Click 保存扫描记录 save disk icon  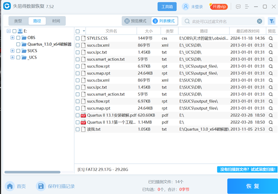point(41,186)
